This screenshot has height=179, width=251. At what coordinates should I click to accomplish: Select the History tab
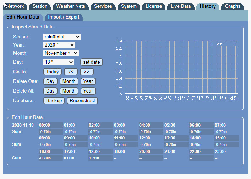[x=208, y=6]
